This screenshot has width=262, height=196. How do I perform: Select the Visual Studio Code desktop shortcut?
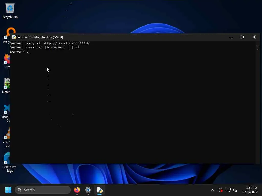6,113
